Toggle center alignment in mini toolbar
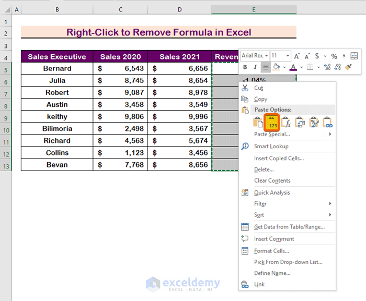Image resolution: width=366 pixels, height=301 pixels. [x=266, y=67]
